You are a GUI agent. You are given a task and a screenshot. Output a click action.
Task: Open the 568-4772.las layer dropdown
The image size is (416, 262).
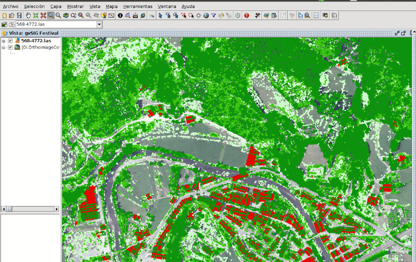click(99, 24)
